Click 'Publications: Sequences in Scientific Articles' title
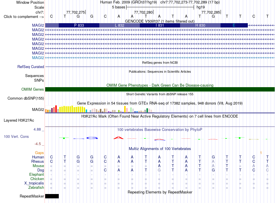 [160, 72]
